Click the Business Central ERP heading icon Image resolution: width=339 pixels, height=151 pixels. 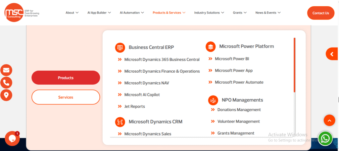click(120, 48)
